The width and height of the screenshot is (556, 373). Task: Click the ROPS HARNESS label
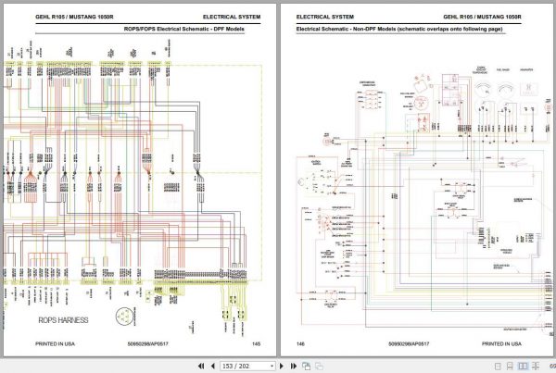point(63,320)
